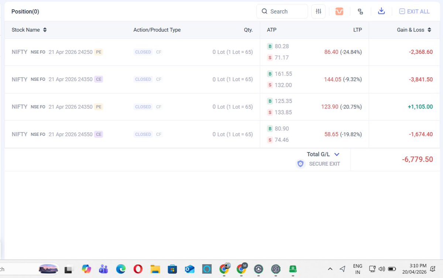Click the Action/Product Type column header
This screenshot has height=278, width=443.
[157, 30]
